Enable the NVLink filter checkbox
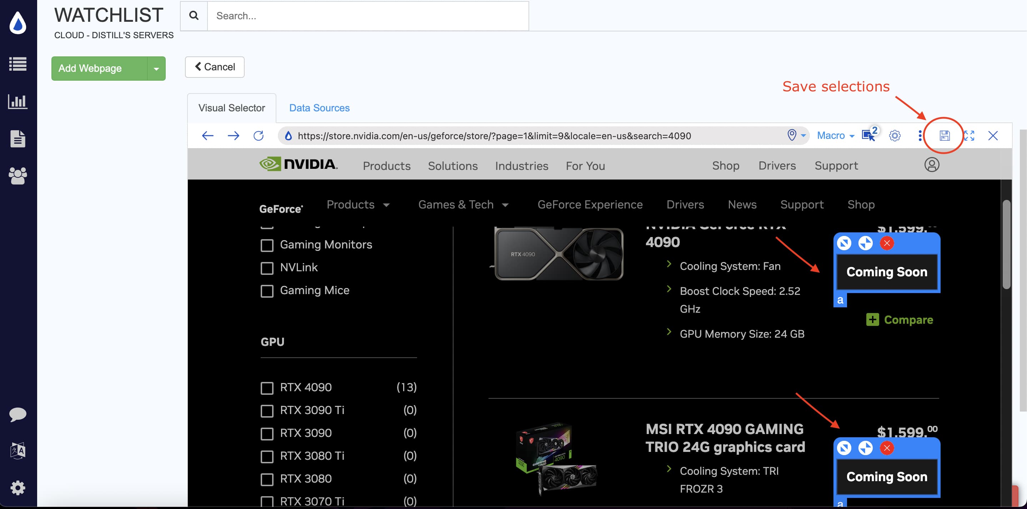 click(x=267, y=268)
